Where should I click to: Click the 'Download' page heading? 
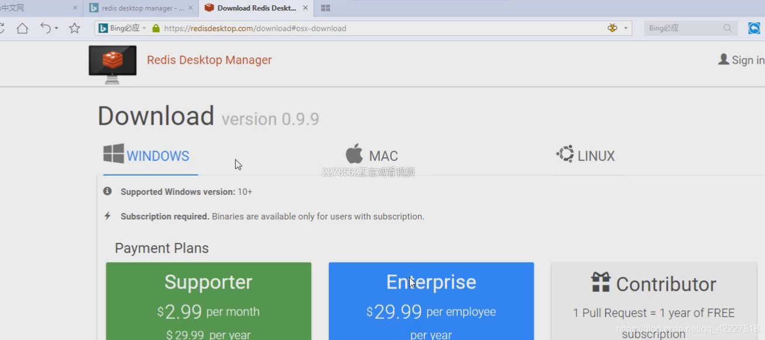pyautogui.click(x=156, y=116)
